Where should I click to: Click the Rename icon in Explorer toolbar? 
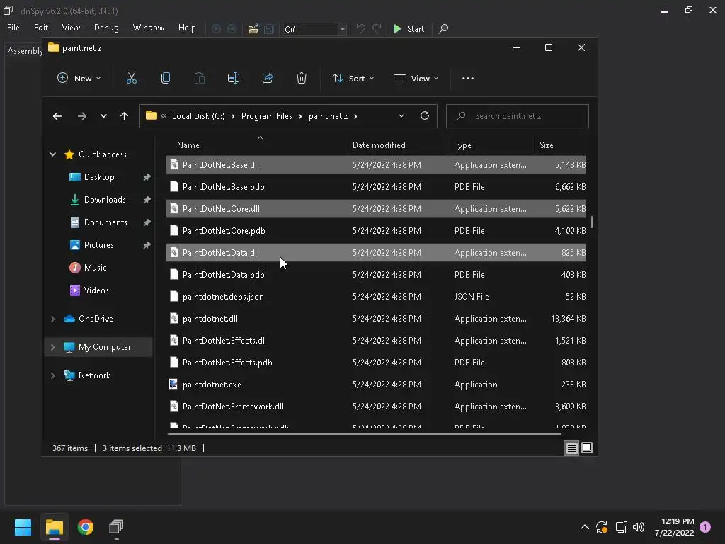point(234,78)
